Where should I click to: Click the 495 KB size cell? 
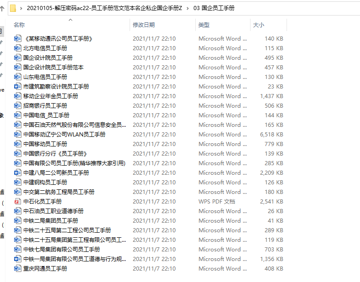(274, 57)
